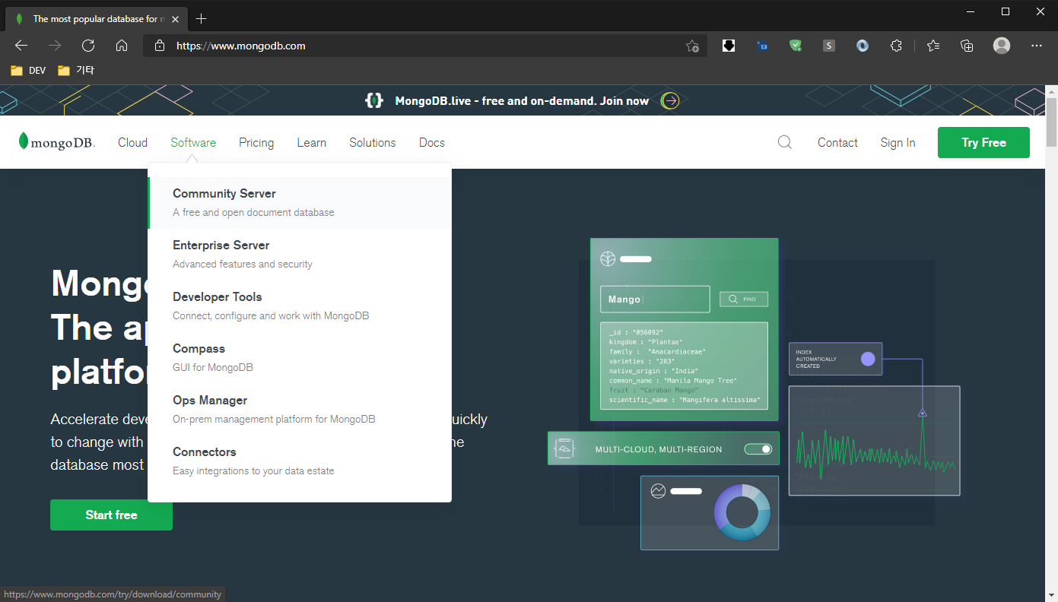1058x602 pixels.
Task: Click the blue calendar extension icon
Action: pyautogui.click(x=762, y=46)
